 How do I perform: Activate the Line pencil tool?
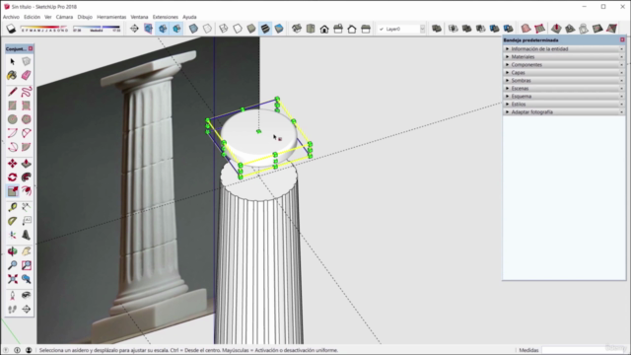click(13, 92)
